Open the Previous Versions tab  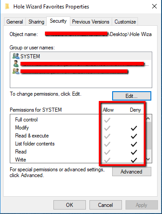91,22
